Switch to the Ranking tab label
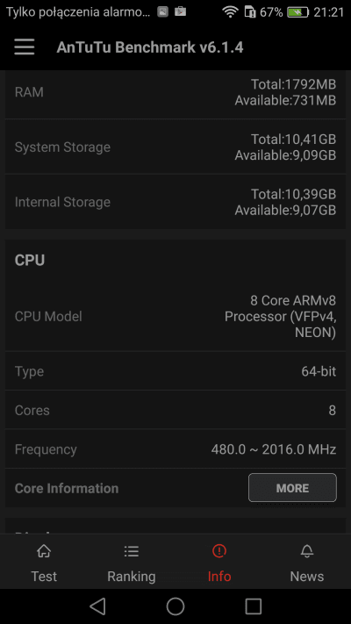Image resolution: width=351 pixels, height=624 pixels. (132, 577)
